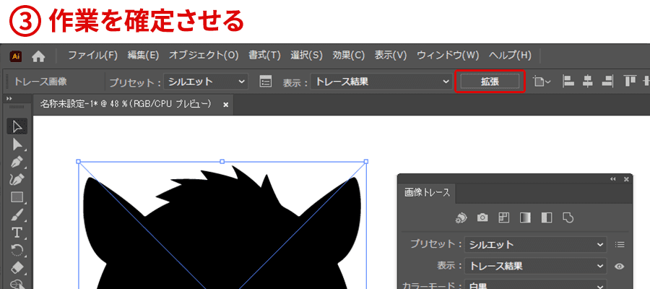Close the 名称未設定-1 document tab

(x=226, y=105)
